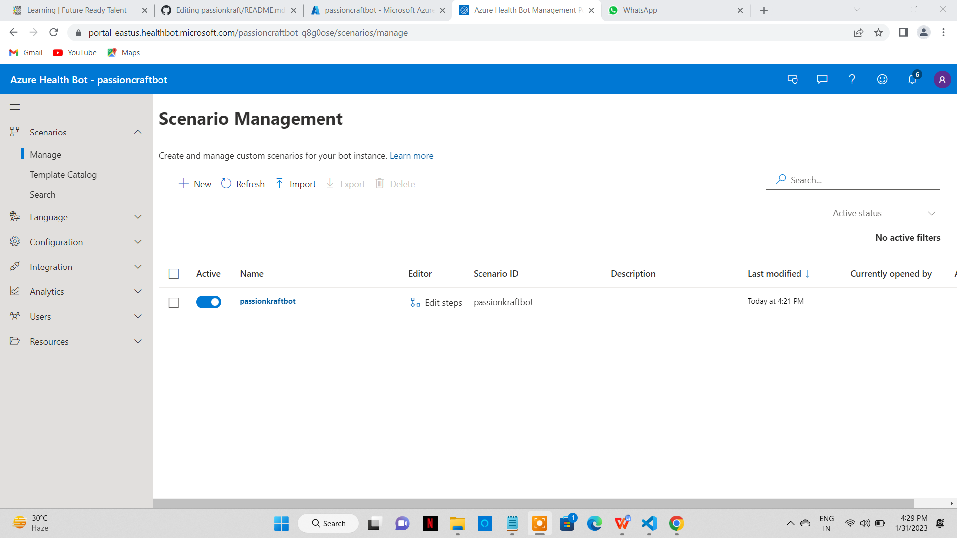Image resolution: width=957 pixels, height=538 pixels.
Task: Open the notifications bell with 6 alerts
Action: [x=912, y=79]
